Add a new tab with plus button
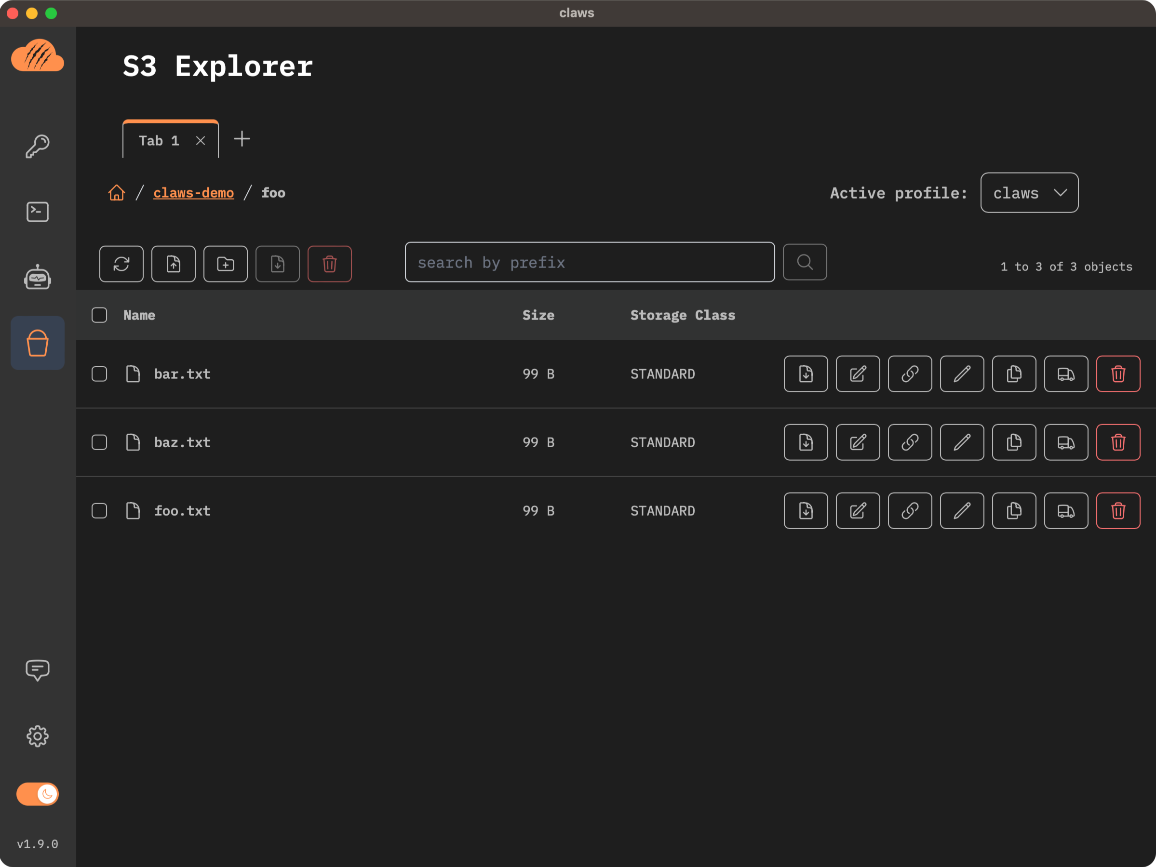The image size is (1156, 867). click(x=242, y=139)
